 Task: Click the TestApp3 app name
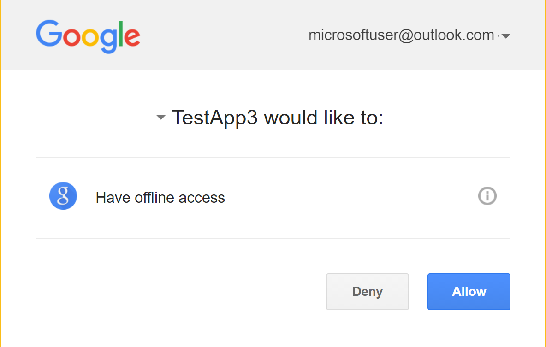point(214,118)
